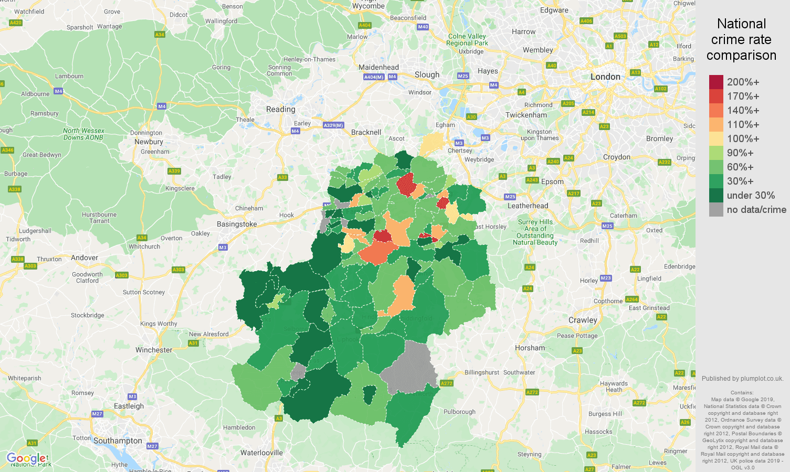The width and height of the screenshot is (790, 472).
Task: Click the A217 road shield near Epsom
Action: tap(574, 194)
